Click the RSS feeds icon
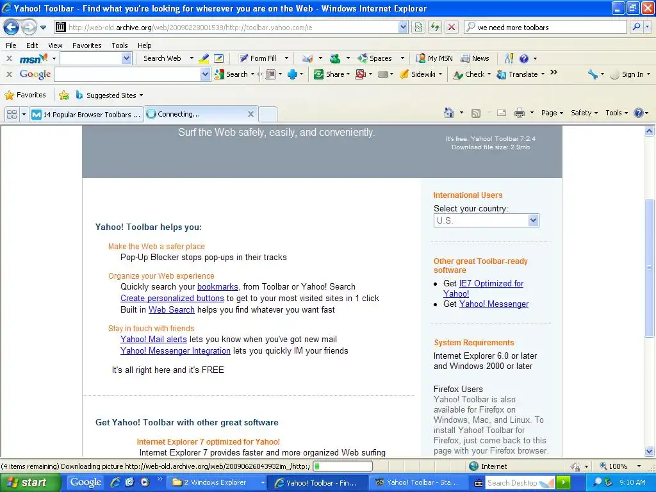The height and width of the screenshot is (492, 656). click(x=476, y=113)
